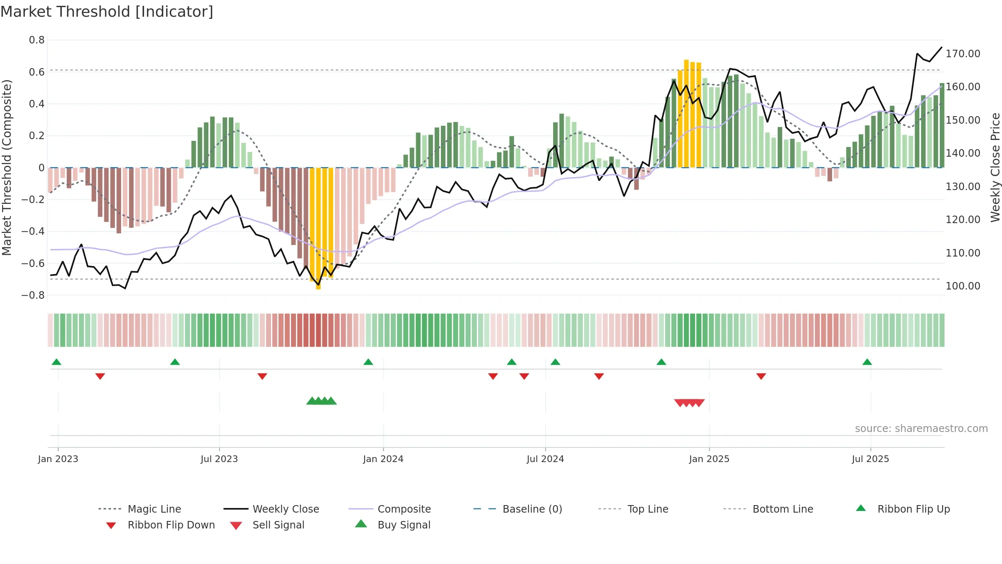This screenshot has height=564, width=1002.
Task: Click the Market Threshold (Composite) axis title
Action: click(x=7, y=167)
